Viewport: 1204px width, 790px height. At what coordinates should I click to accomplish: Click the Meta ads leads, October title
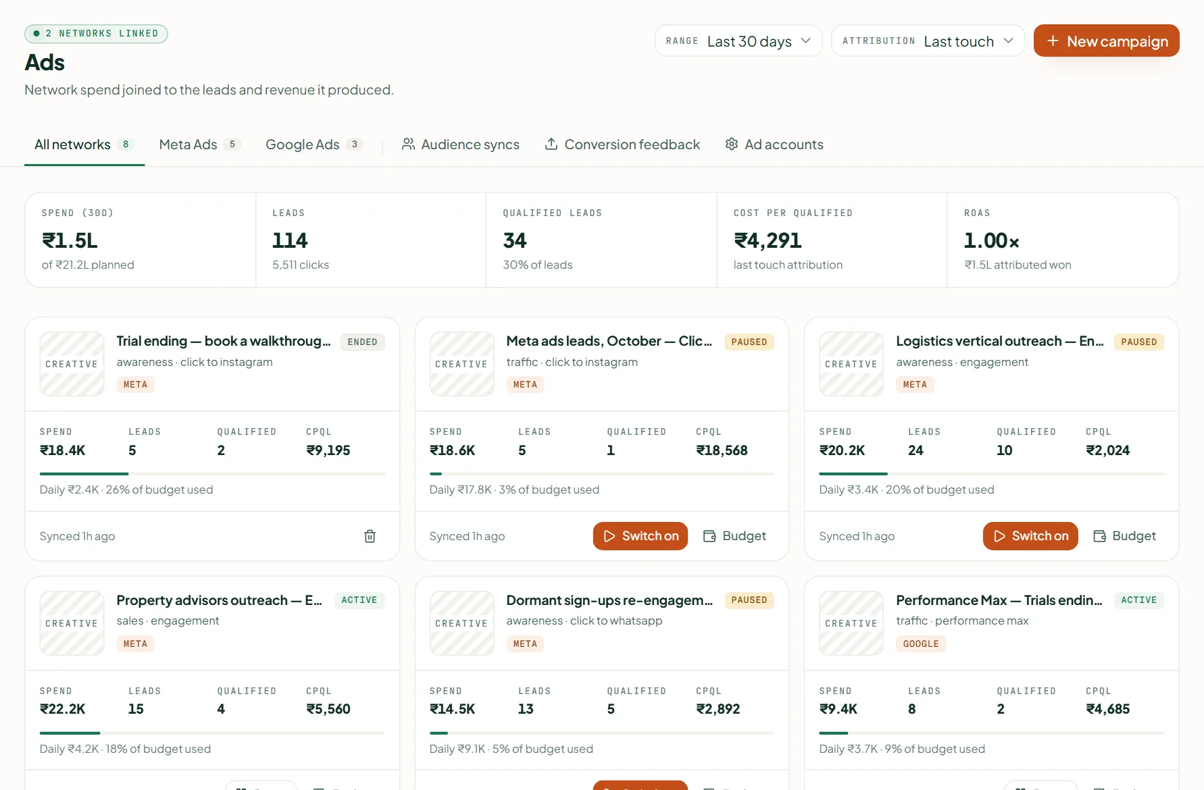click(x=609, y=341)
